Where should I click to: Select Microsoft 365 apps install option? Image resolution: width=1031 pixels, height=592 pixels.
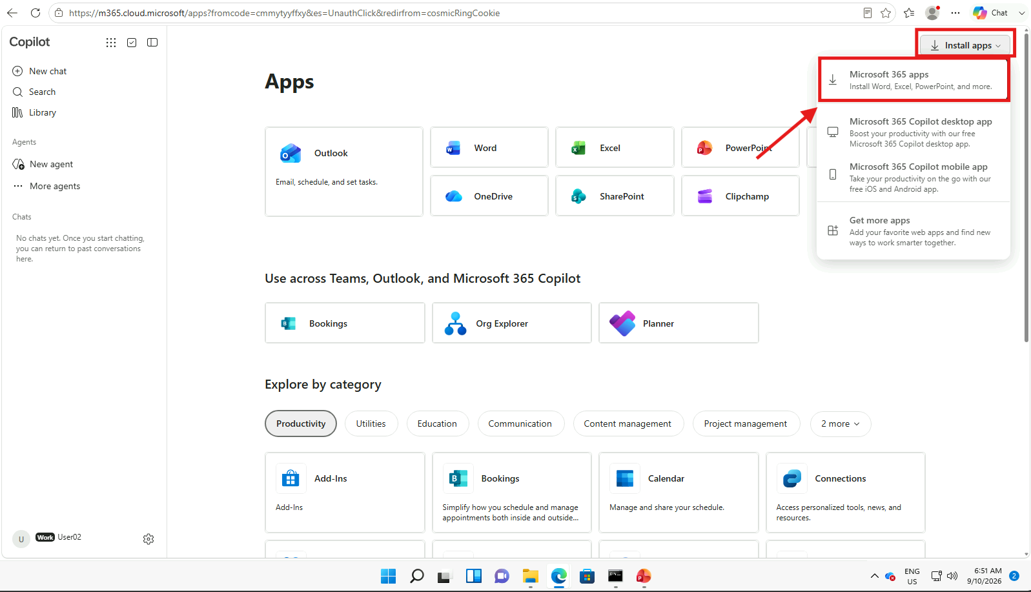[x=914, y=80]
